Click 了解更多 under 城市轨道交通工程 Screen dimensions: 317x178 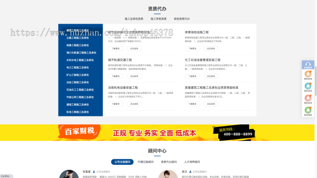click(116, 76)
